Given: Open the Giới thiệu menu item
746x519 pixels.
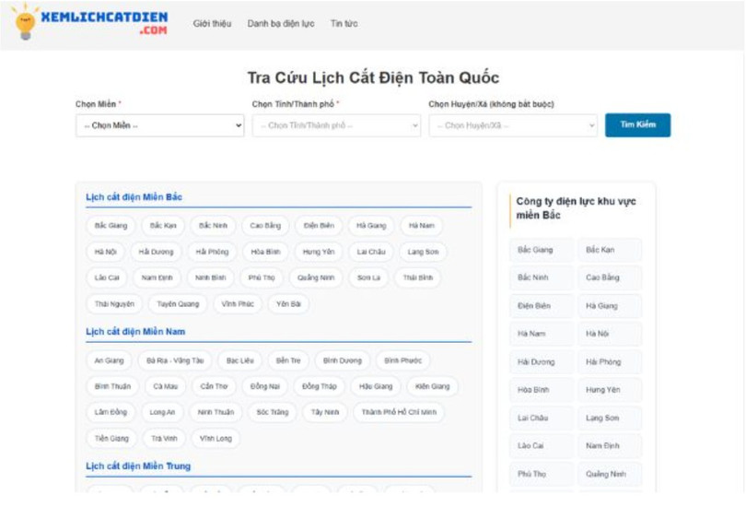Looking at the screenshot, I should click(212, 24).
